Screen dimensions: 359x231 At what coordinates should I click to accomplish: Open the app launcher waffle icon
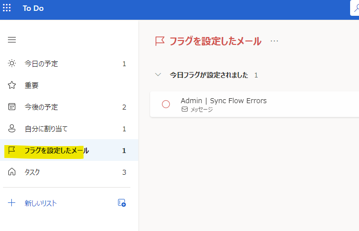pyautogui.click(x=6, y=8)
